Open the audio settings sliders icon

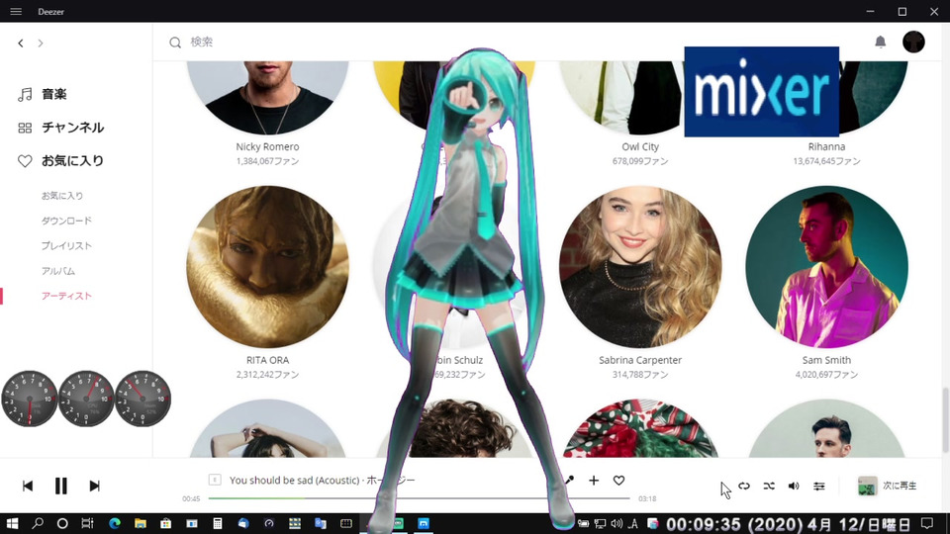818,486
